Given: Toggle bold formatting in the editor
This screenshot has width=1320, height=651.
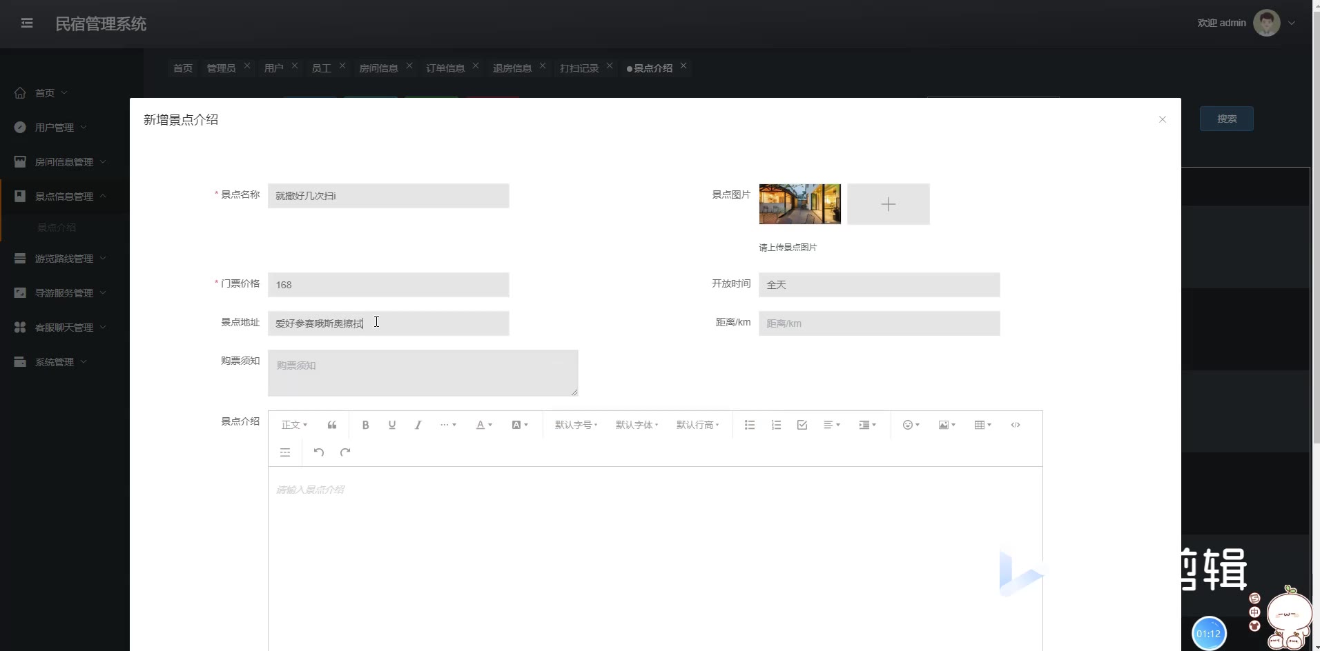Looking at the screenshot, I should coord(366,425).
